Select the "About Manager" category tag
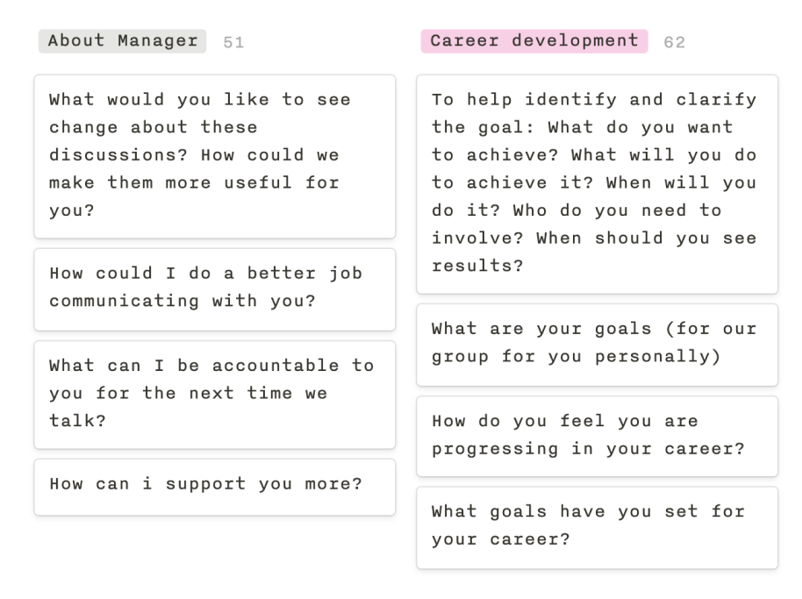The width and height of the screenshot is (802, 599). [121, 40]
